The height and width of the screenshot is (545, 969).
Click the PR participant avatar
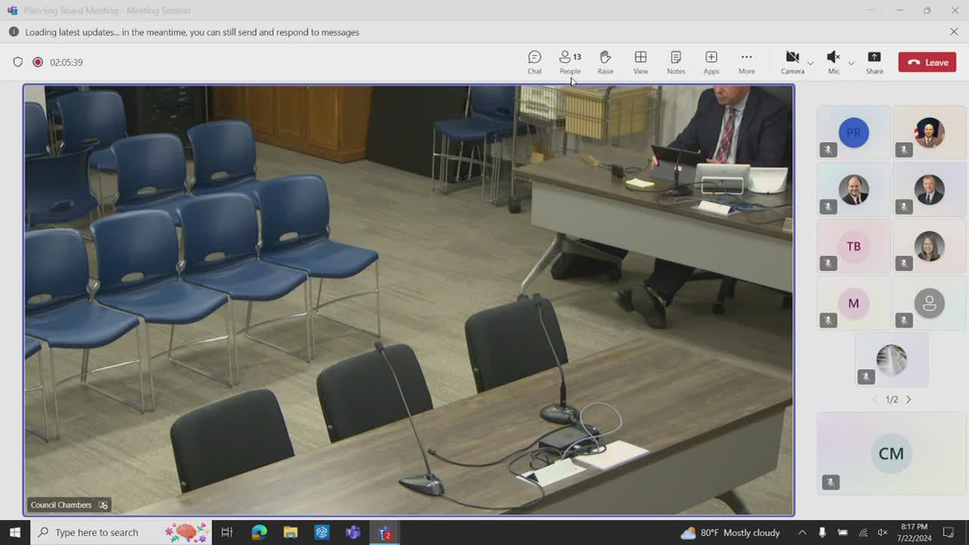(853, 132)
